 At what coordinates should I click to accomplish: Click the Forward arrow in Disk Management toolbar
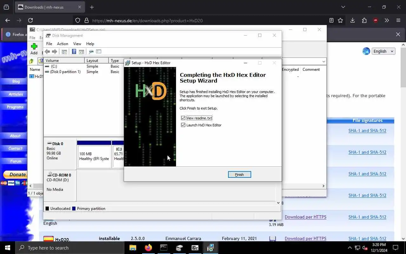(x=54, y=52)
